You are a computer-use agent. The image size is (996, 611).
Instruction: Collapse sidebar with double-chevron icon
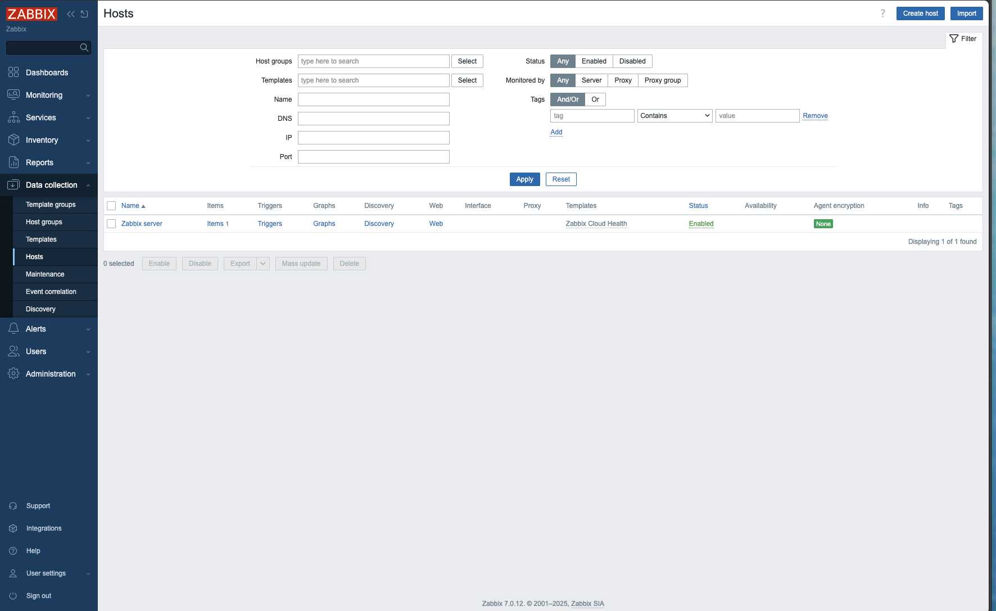pos(71,14)
